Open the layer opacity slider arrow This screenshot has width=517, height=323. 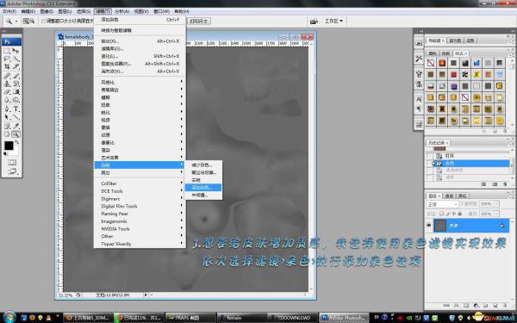click(496, 204)
